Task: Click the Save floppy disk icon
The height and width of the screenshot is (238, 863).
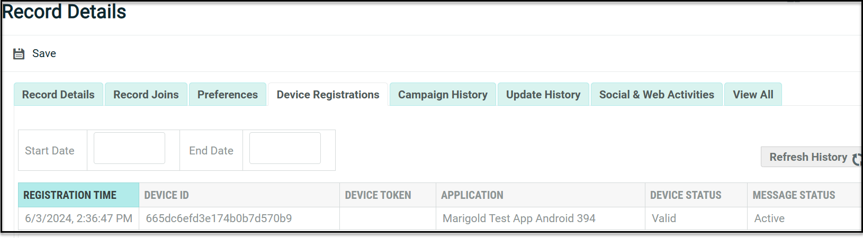Action: [x=19, y=53]
